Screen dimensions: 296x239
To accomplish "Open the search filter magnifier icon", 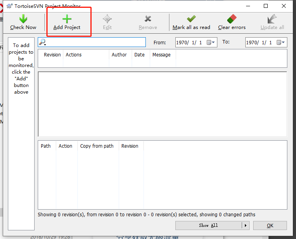I will click(42, 42).
